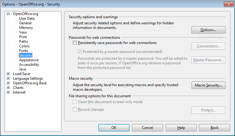This screenshot has width=235, height=136.
Task: Go to the Java options page
Action: (x=23, y=69)
